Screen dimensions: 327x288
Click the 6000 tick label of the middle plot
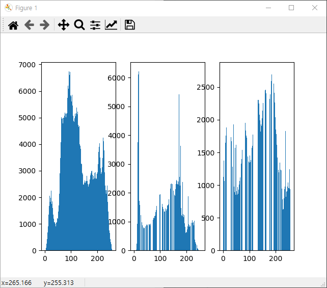pyautogui.click(x=116, y=78)
